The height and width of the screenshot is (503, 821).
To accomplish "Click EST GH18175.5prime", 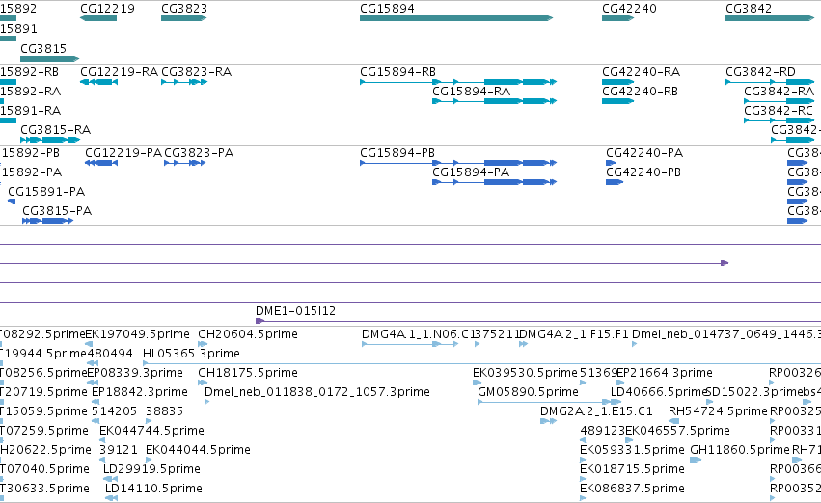I will pyautogui.click(x=248, y=372).
